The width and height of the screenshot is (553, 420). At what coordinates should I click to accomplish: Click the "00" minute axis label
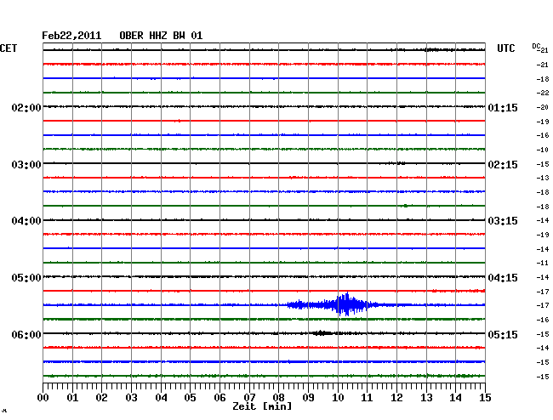(x=43, y=398)
